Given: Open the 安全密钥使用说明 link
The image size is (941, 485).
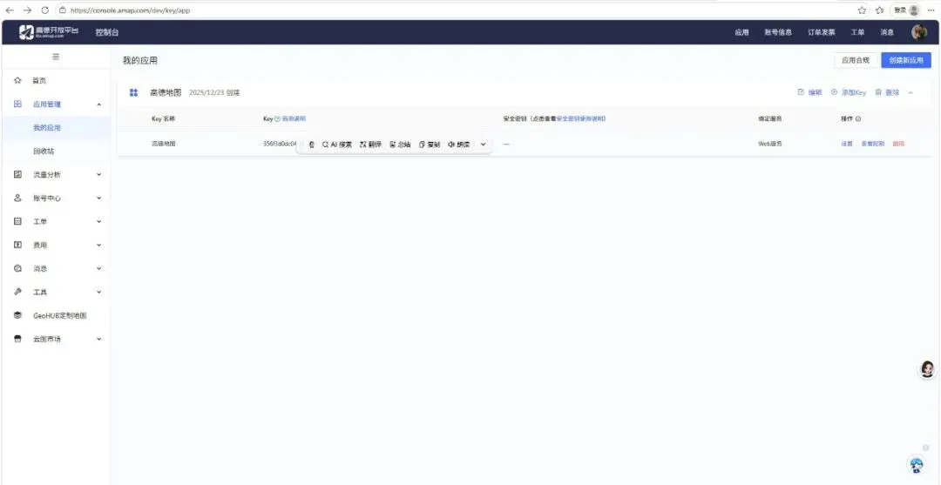Looking at the screenshot, I should click(581, 118).
